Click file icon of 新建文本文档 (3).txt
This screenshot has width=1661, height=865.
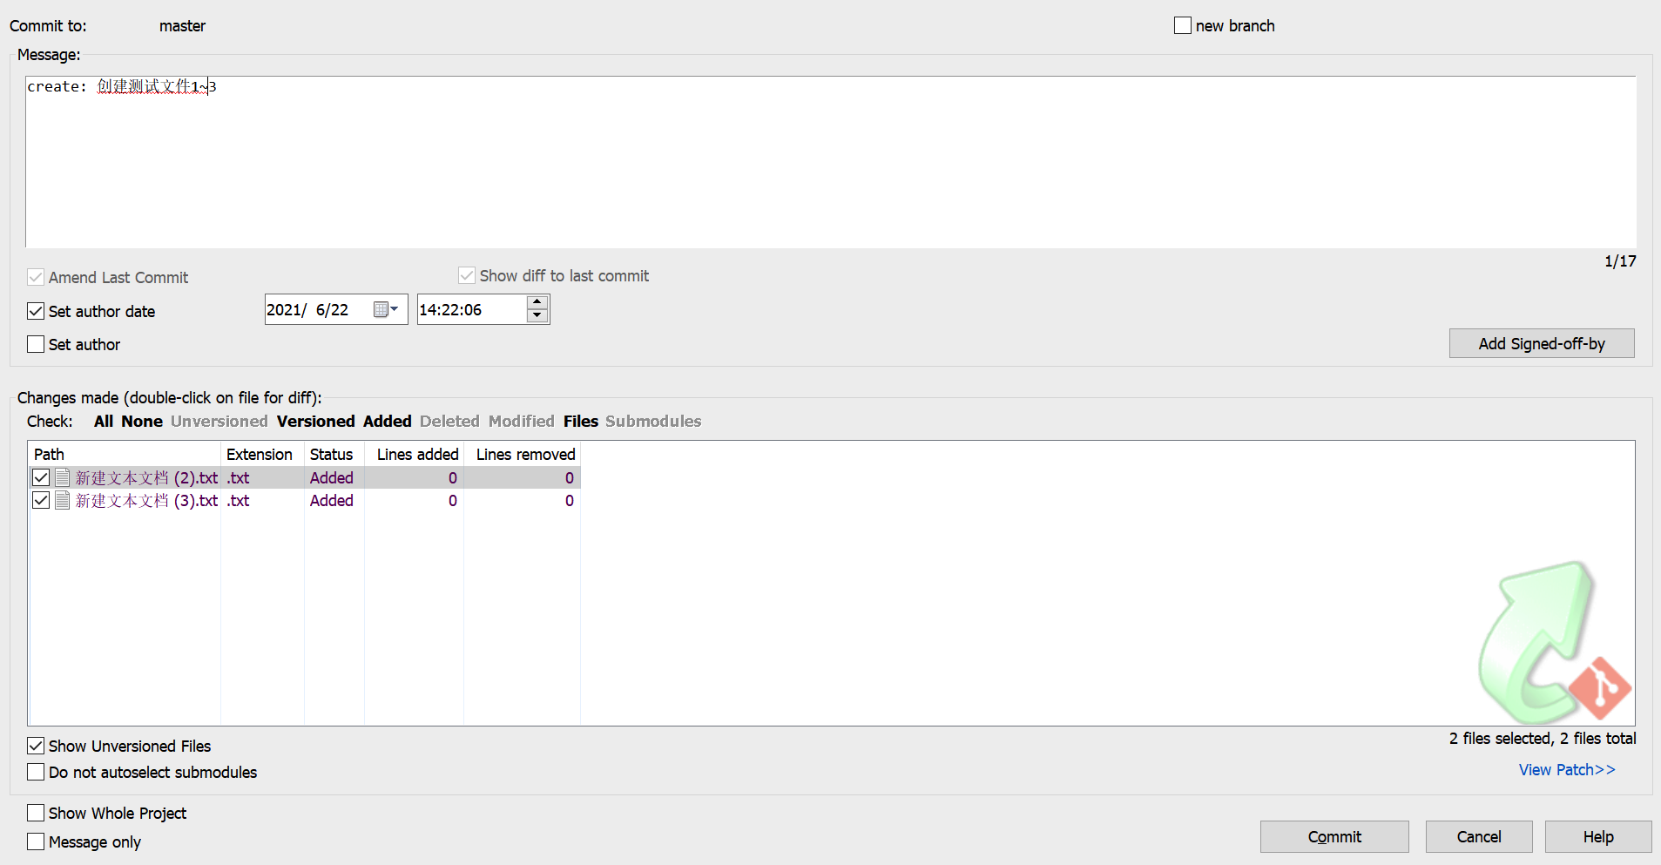pos(63,500)
